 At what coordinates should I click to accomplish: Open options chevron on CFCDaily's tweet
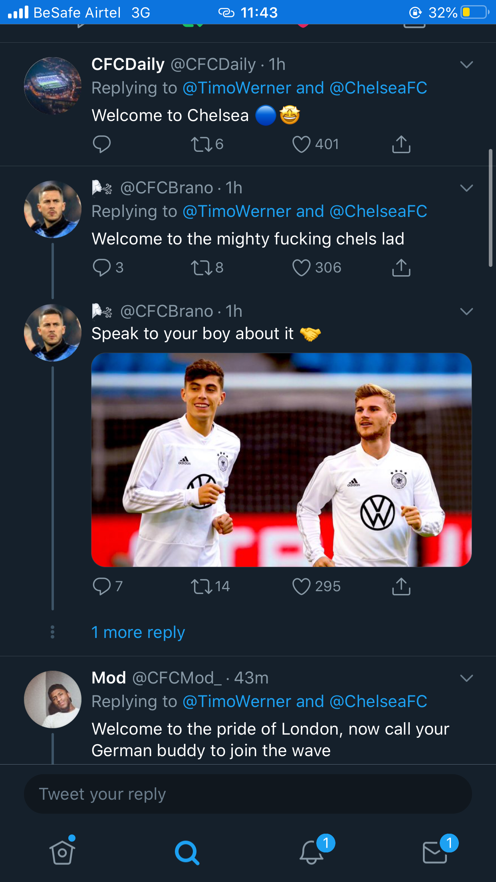tap(466, 65)
